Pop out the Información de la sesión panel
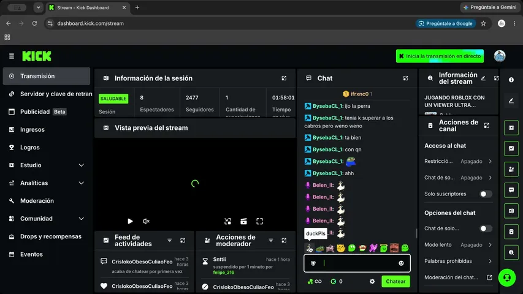The height and width of the screenshot is (294, 523). [x=284, y=78]
